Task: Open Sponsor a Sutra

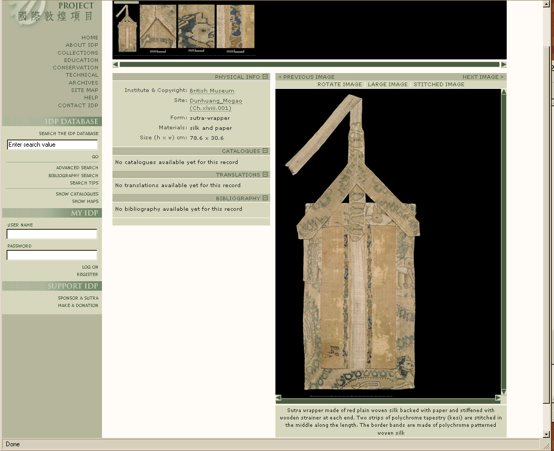Action: coord(78,299)
